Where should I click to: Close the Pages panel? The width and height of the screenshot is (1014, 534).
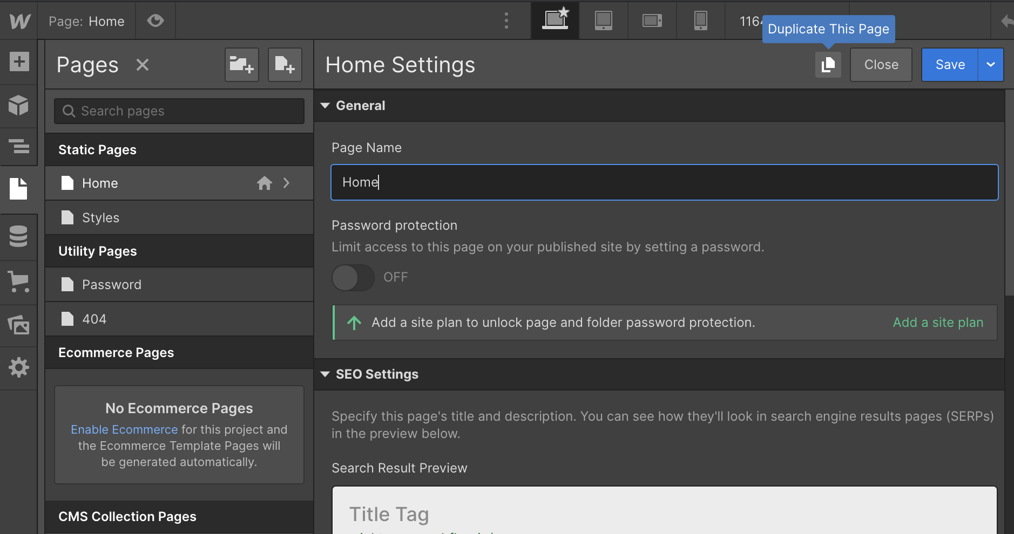143,65
